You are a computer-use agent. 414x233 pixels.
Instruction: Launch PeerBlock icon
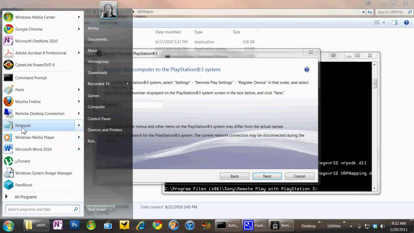pyautogui.click(x=8, y=185)
